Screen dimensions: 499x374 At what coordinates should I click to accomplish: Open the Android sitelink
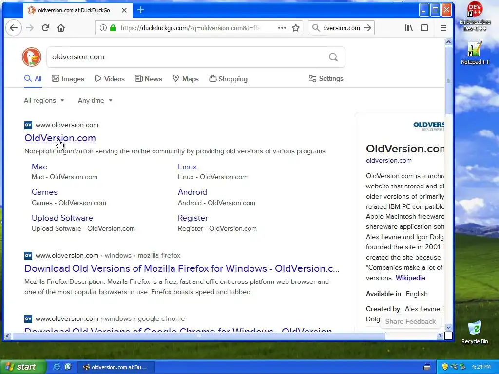pyautogui.click(x=192, y=192)
